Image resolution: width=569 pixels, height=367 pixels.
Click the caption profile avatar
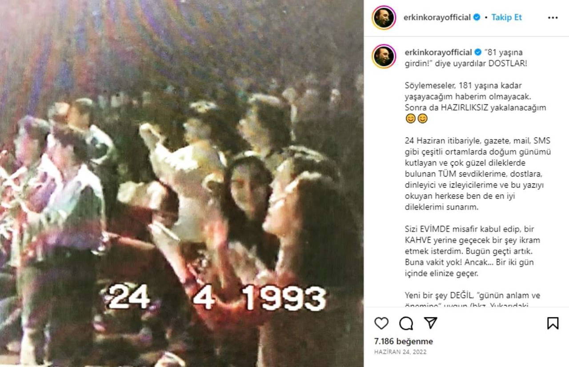coord(384,56)
